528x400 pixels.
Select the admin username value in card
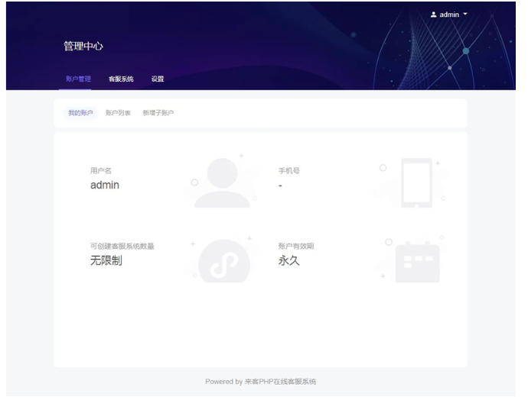click(x=105, y=185)
